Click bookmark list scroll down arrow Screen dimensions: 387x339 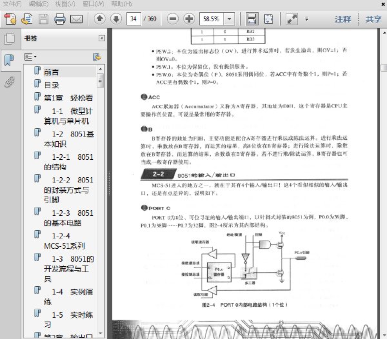pyautogui.click(x=100, y=333)
